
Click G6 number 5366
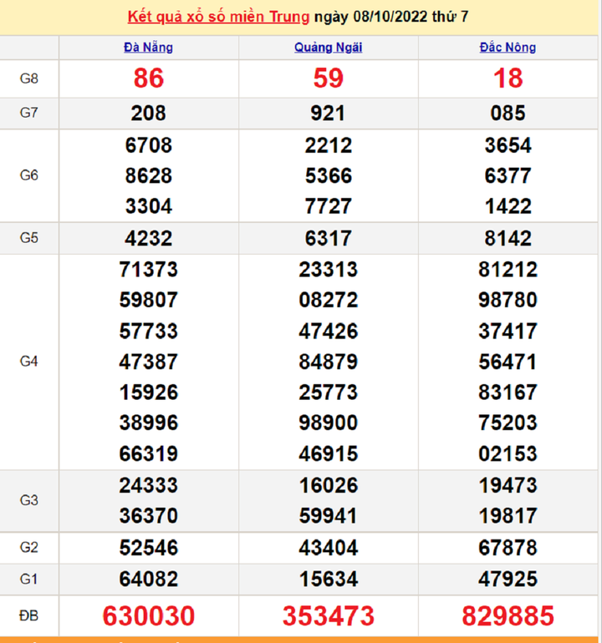point(328,176)
